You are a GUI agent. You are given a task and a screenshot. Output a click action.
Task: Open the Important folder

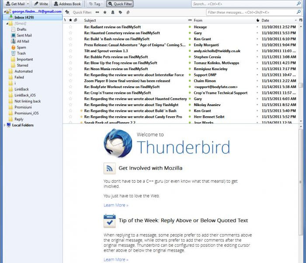[24, 59]
